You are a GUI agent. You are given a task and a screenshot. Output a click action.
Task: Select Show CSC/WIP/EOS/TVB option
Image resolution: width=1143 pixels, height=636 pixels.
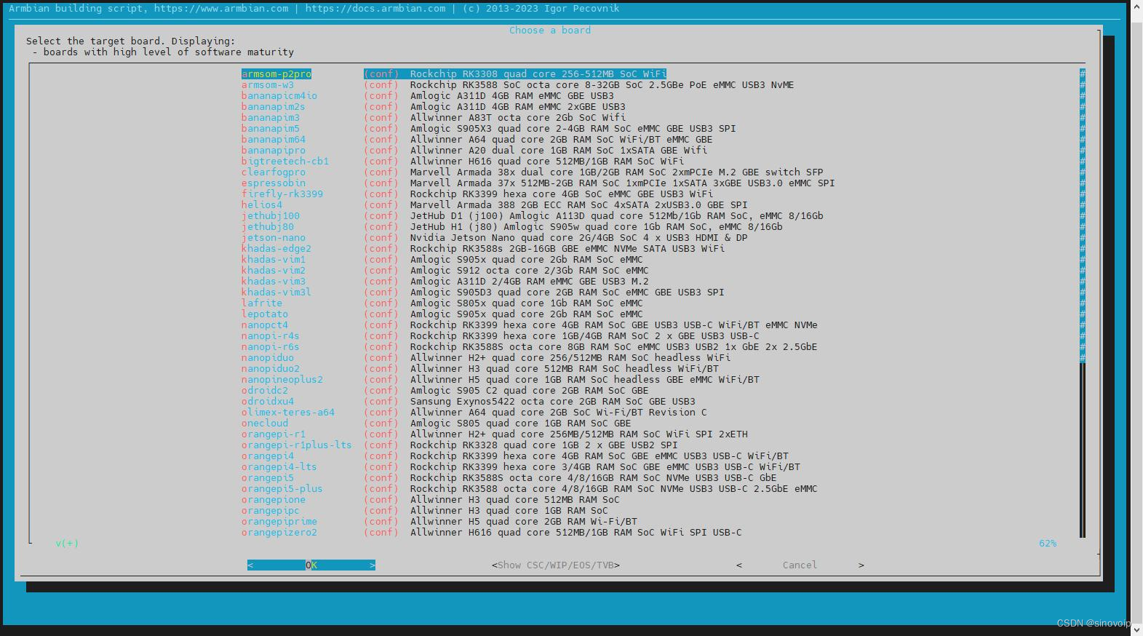pyautogui.click(x=556, y=565)
